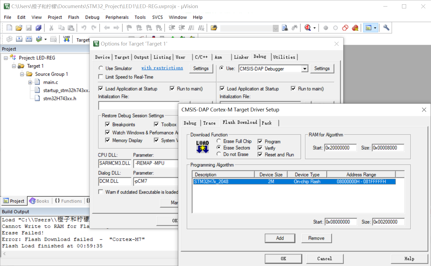Click the Add algorithm button

pos(280,238)
